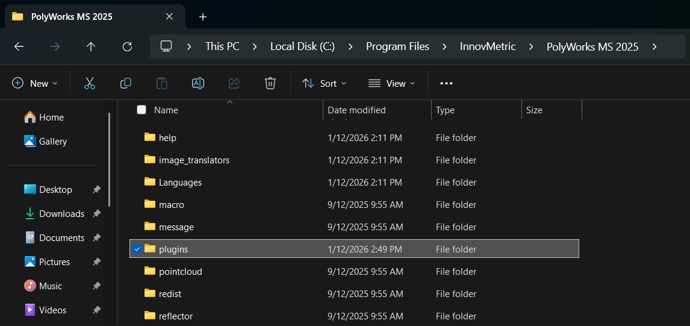The width and height of the screenshot is (690, 326).
Task: Go up one folder level arrow
Action: point(91,46)
